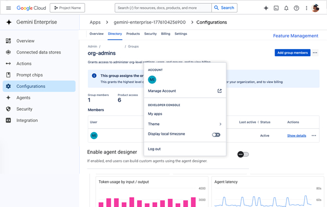Open the Gemini sparkle assistant icon in top bar
Image resolution: width=327 pixels, height=207 pixels.
coord(266,8)
